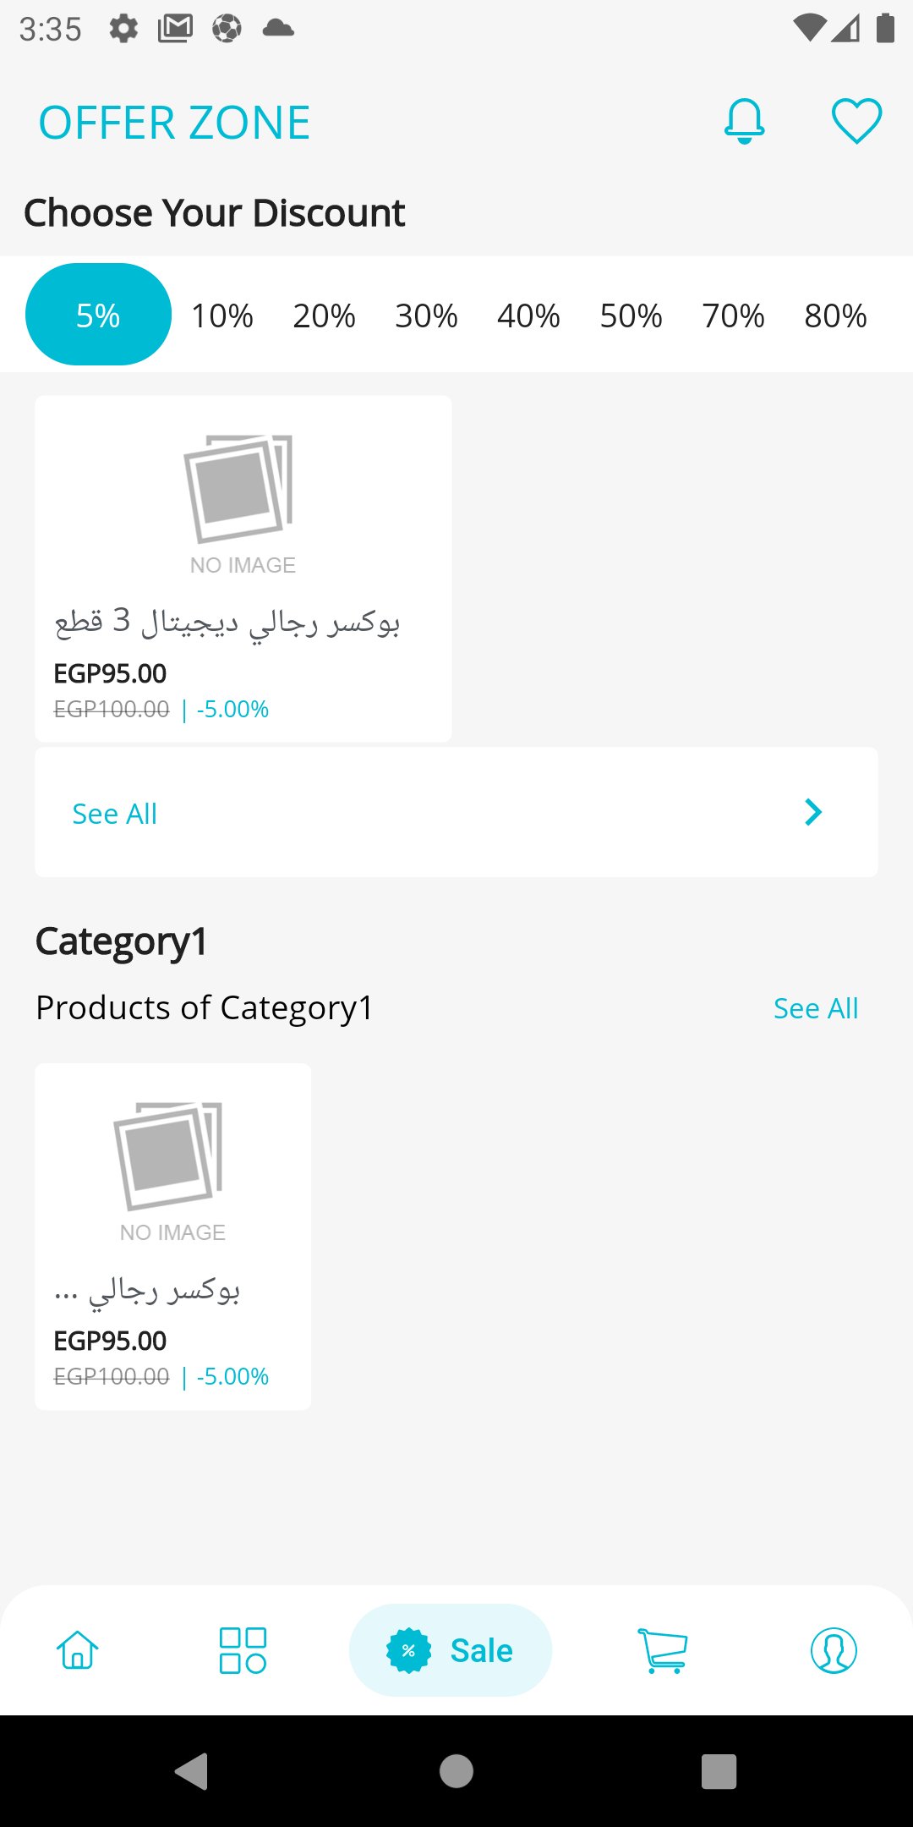The height and width of the screenshot is (1827, 913).
Task: Tap the Android back button
Action: [192, 1771]
